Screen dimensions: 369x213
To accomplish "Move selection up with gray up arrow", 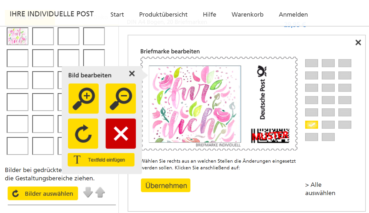I will [x=100, y=192].
